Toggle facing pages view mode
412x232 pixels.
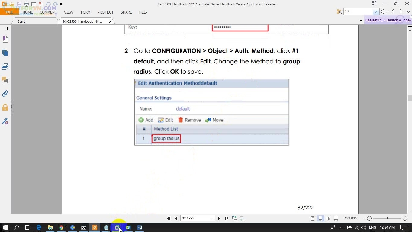click(x=328, y=218)
